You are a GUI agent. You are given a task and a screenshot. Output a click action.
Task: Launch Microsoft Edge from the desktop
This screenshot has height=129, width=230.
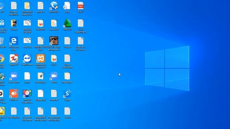[x=14, y=44]
